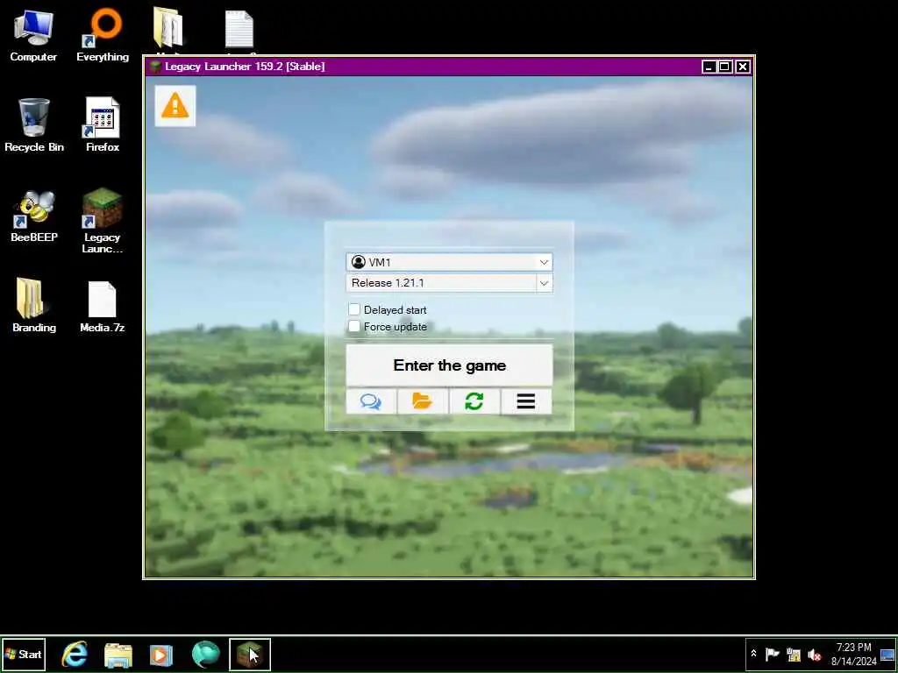Select the Media.7z file on desktop
898x673 pixels.
tap(103, 307)
